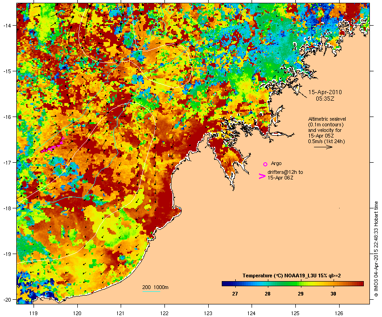The height and width of the screenshot is (317, 382).
Task: Click the '15-Apr 06Z' drifter legend text
Action: (x=280, y=178)
